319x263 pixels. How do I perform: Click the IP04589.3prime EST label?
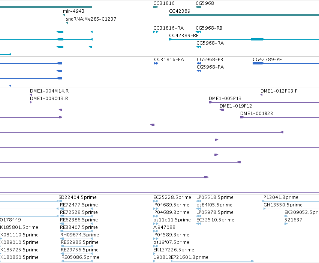pos(171,235)
